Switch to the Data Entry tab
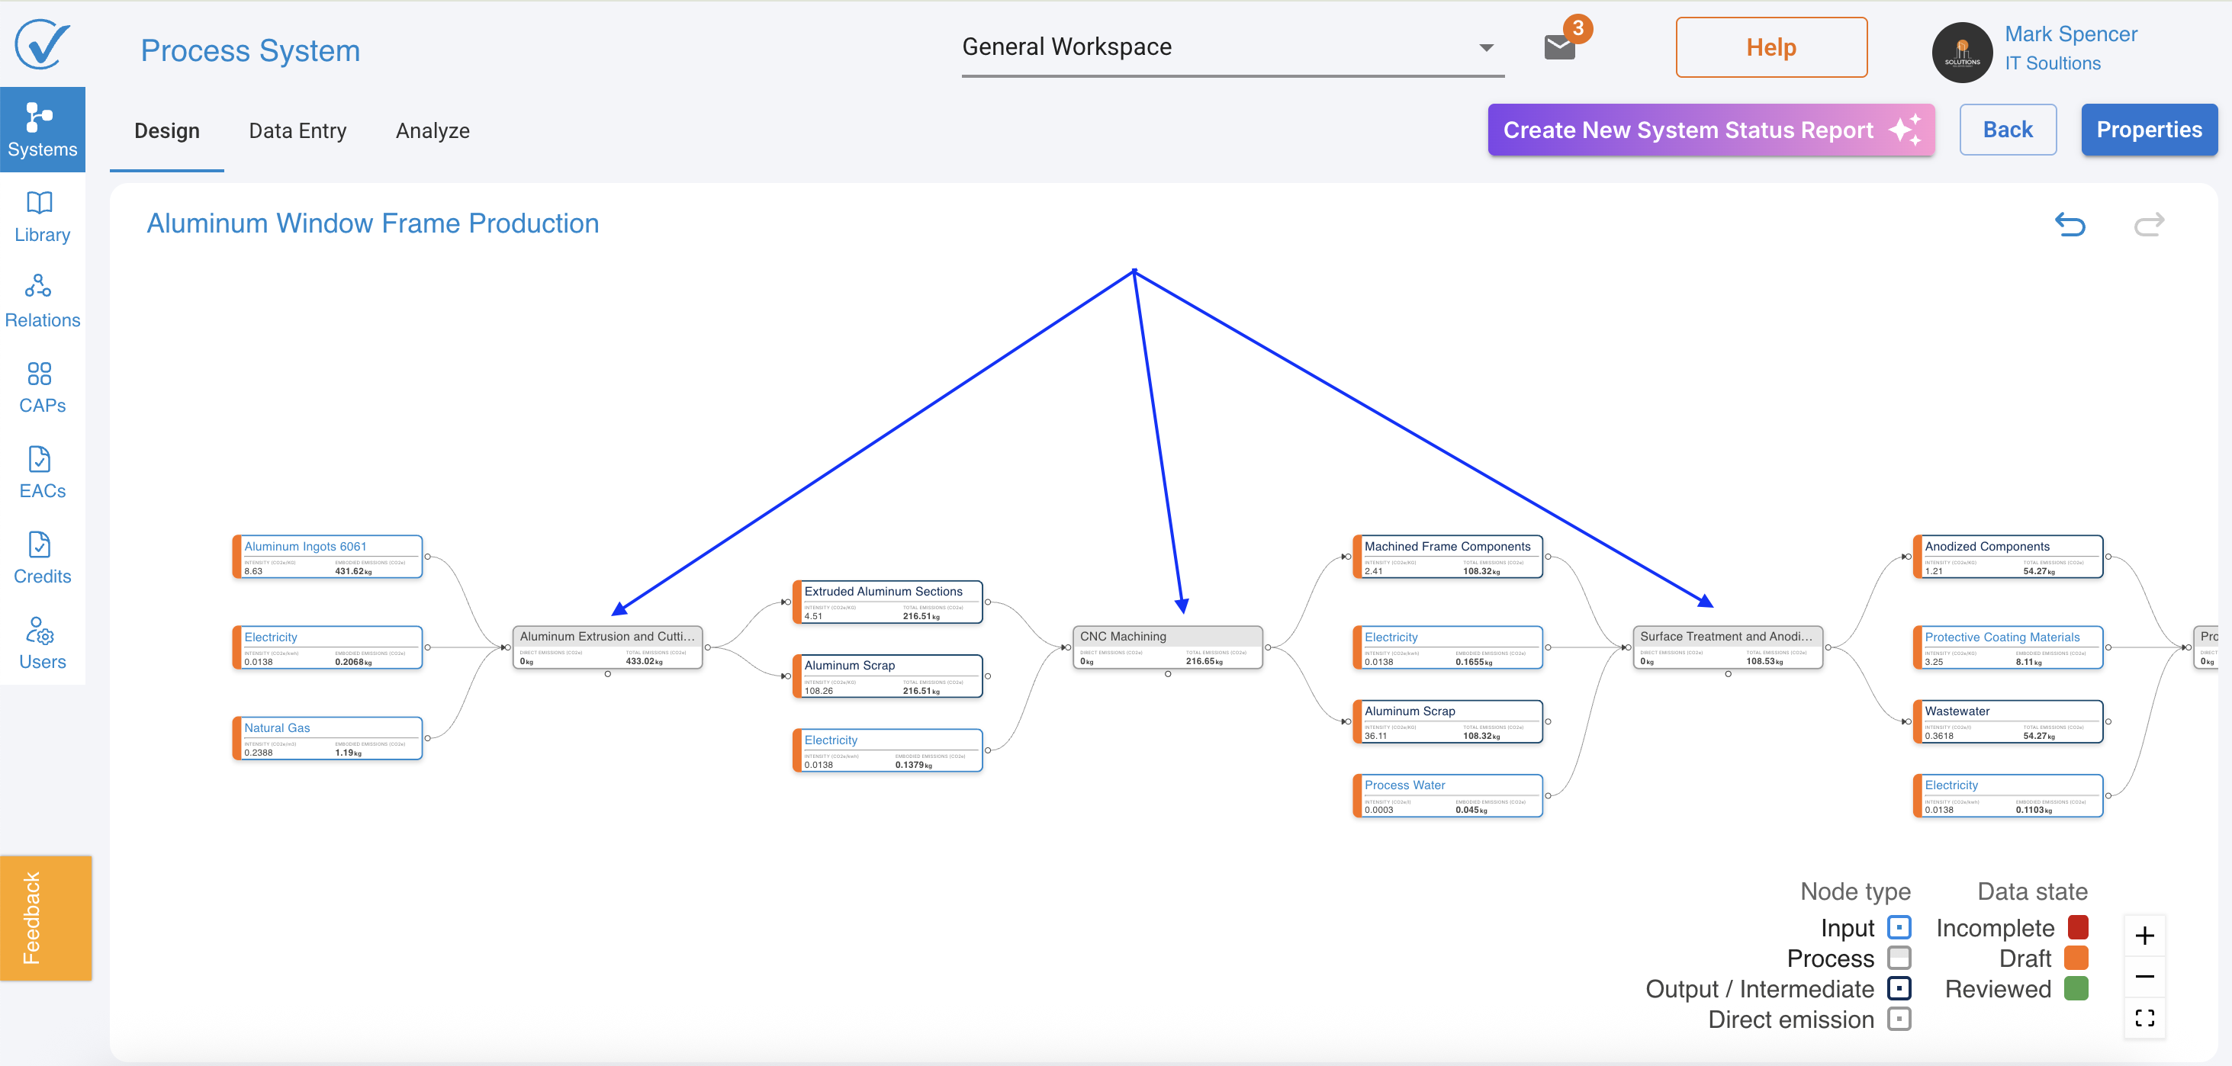This screenshot has height=1066, width=2232. pos(297,130)
